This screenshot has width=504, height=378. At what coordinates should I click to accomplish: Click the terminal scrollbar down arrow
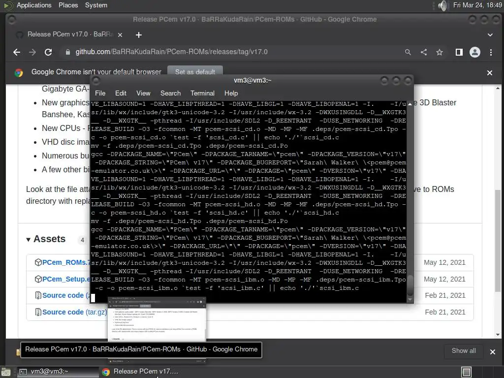tap(410, 300)
